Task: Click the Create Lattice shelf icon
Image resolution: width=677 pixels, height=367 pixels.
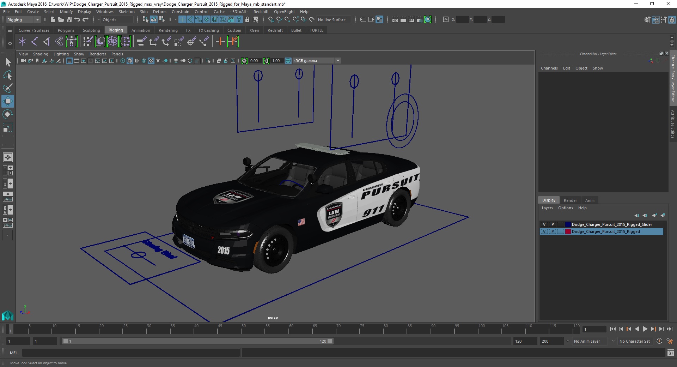Action: click(112, 42)
